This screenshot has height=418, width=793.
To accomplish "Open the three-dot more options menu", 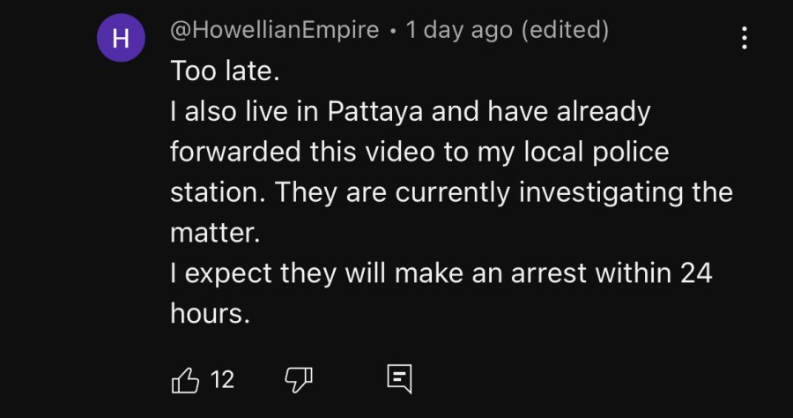I will (x=745, y=38).
